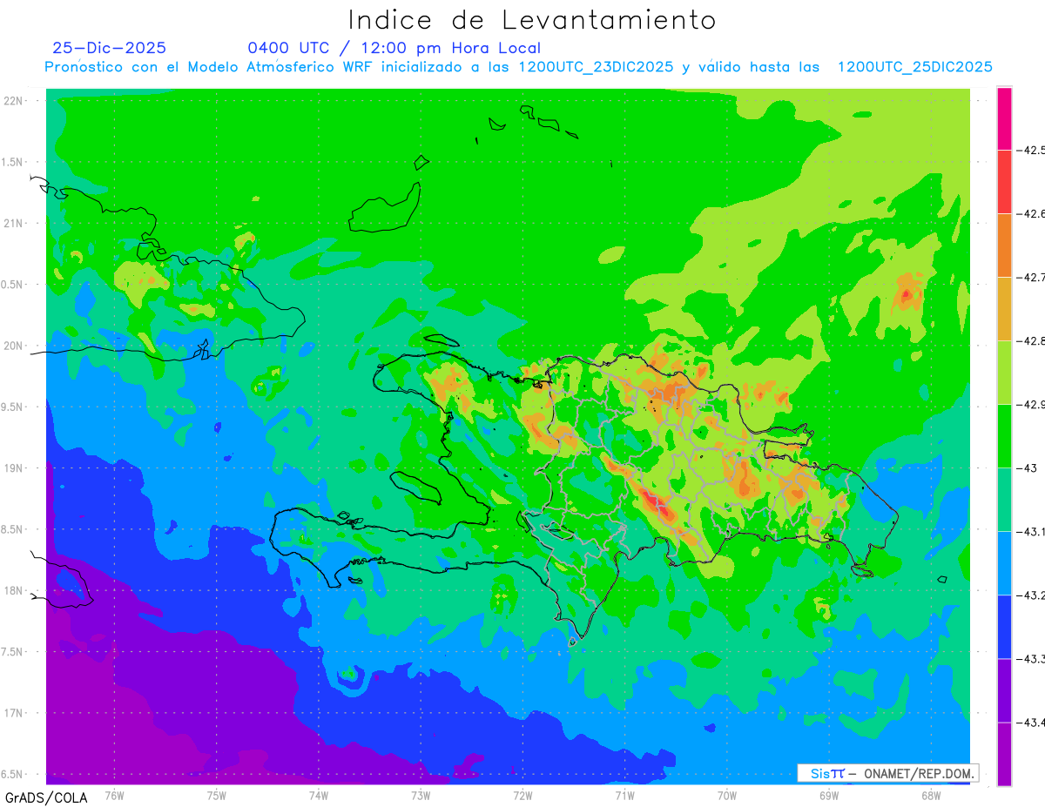Image resolution: width=1045 pixels, height=807 pixels.
Task: Click "0400 UTC / 12:00 pm Hora Local"
Action: coord(394,48)
